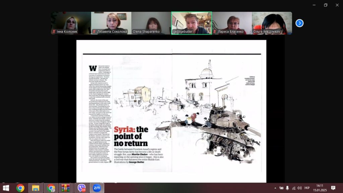Open the notification center icon
The width and height of the screenshot is (343, 193).
pos(333,188)
